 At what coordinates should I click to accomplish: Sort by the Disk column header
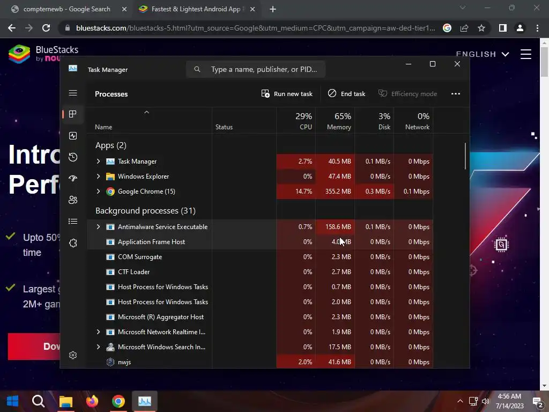click(x=374, y=121)
